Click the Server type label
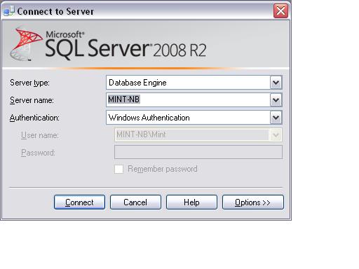The width and height of the screenshot is (359, 269). 29,83
